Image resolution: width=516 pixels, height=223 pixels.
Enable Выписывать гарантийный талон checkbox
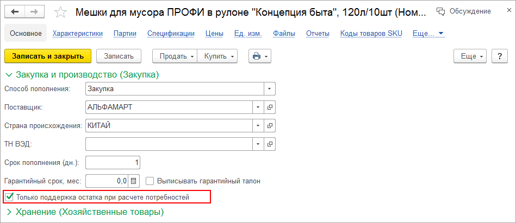(151, 181)
